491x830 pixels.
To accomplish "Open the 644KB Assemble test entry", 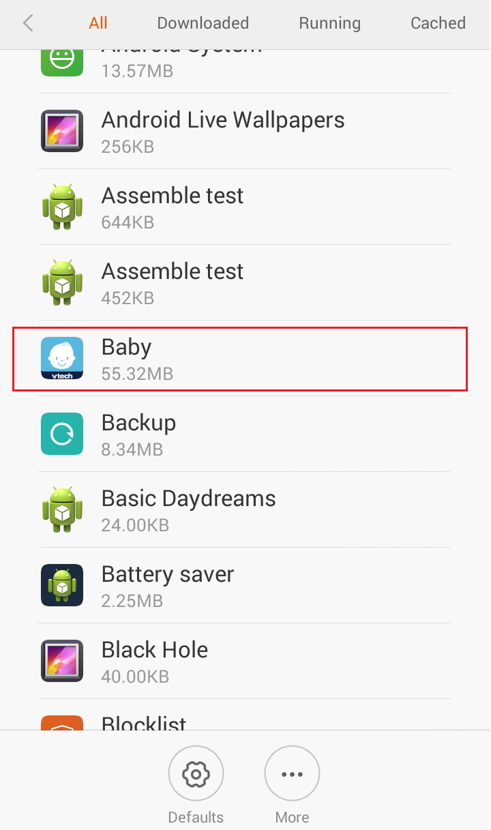I will [x=245, y=207].
